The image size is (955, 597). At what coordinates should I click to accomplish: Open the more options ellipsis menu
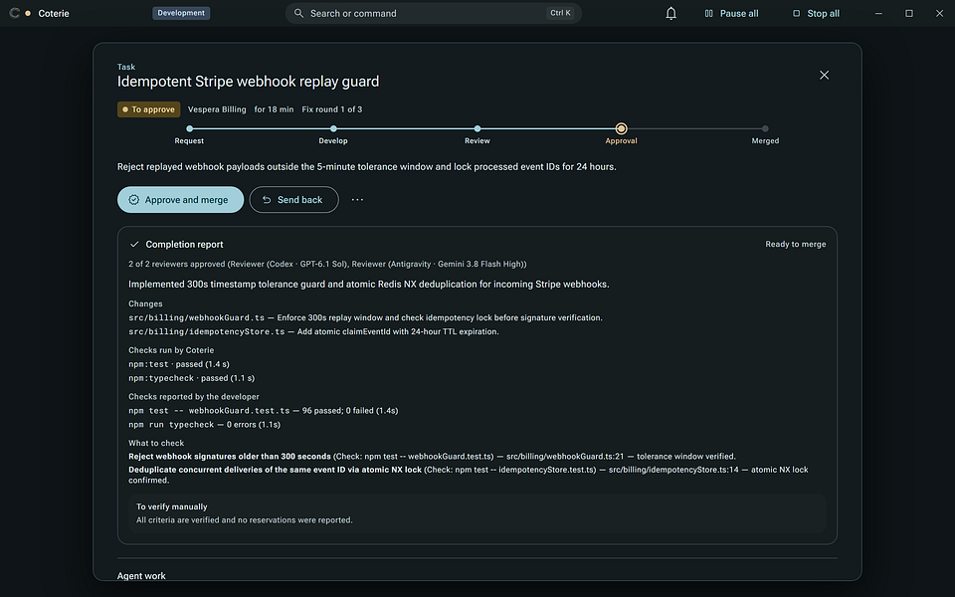coord(357,200)
